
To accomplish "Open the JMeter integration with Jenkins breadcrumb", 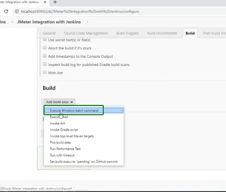I will click(x=49, y=22).
